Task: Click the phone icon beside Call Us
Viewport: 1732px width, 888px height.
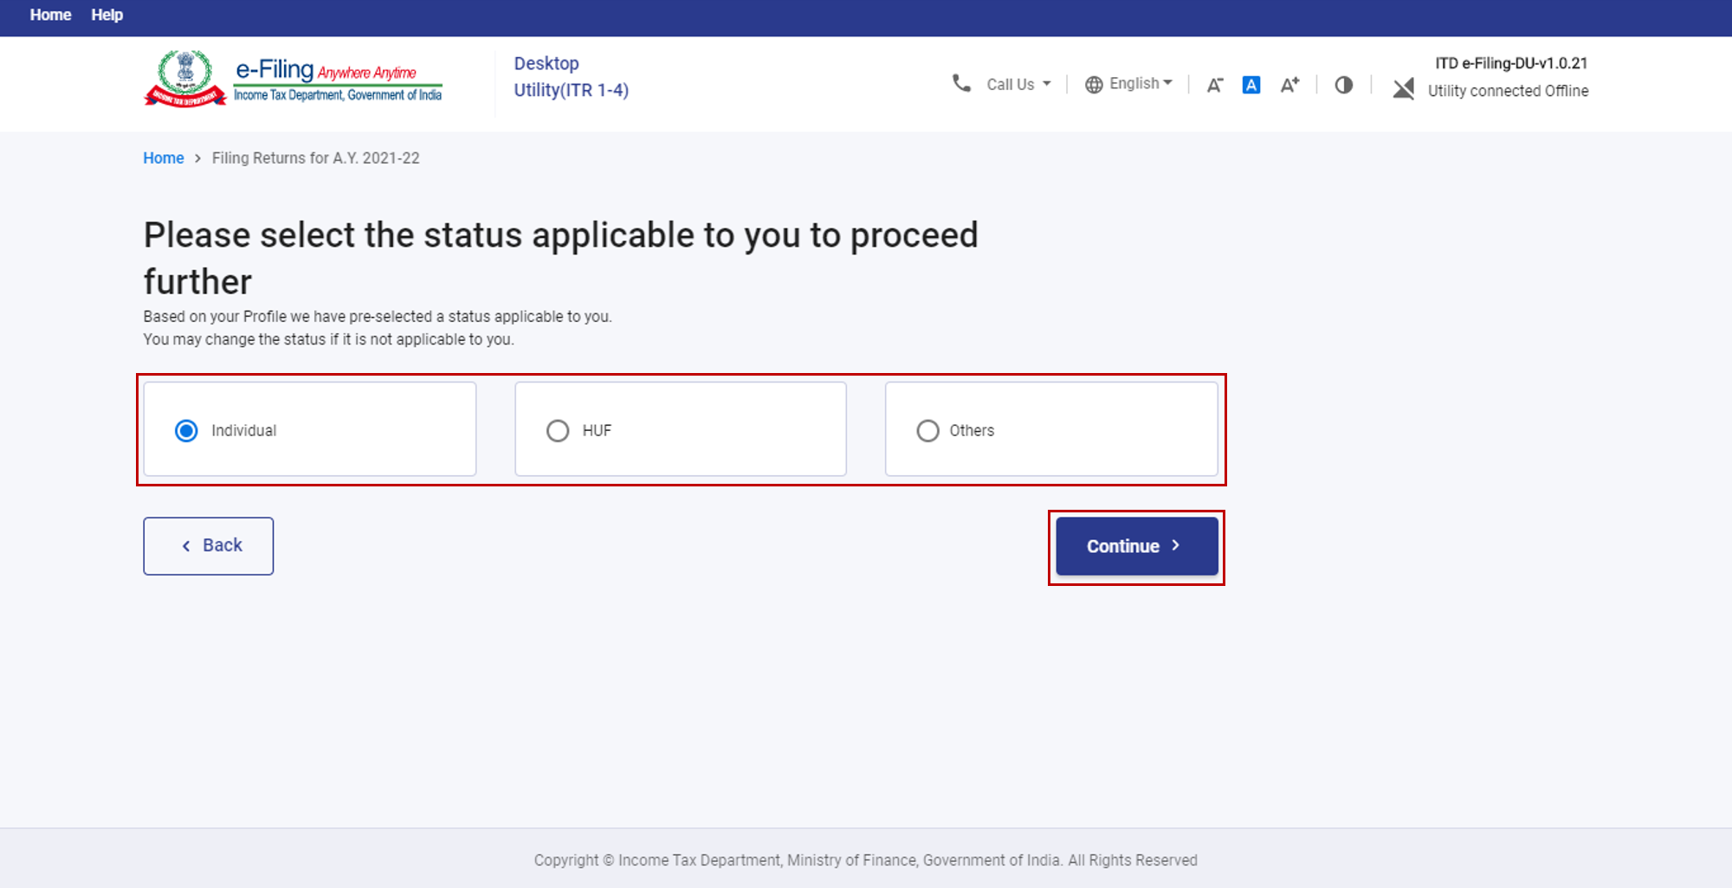Action: pos(961,83)
